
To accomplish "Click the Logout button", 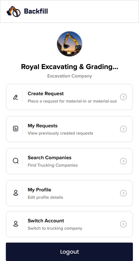I will [x=69, y=252].
